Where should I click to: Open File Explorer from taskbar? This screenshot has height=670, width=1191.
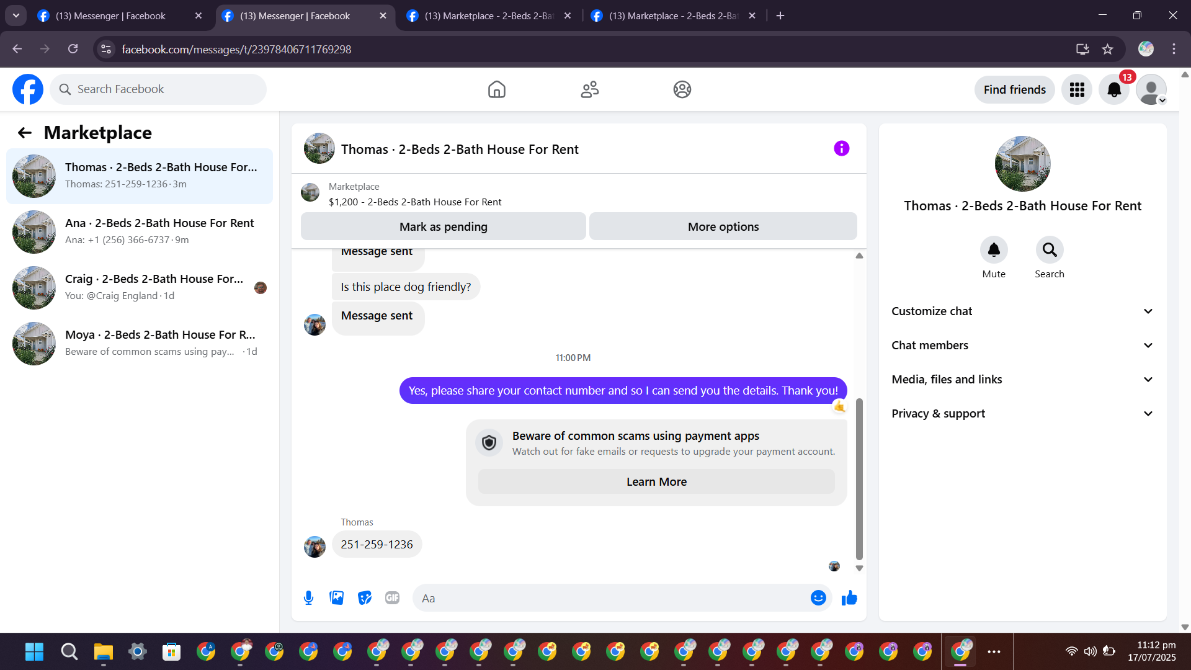pos(103,651)
